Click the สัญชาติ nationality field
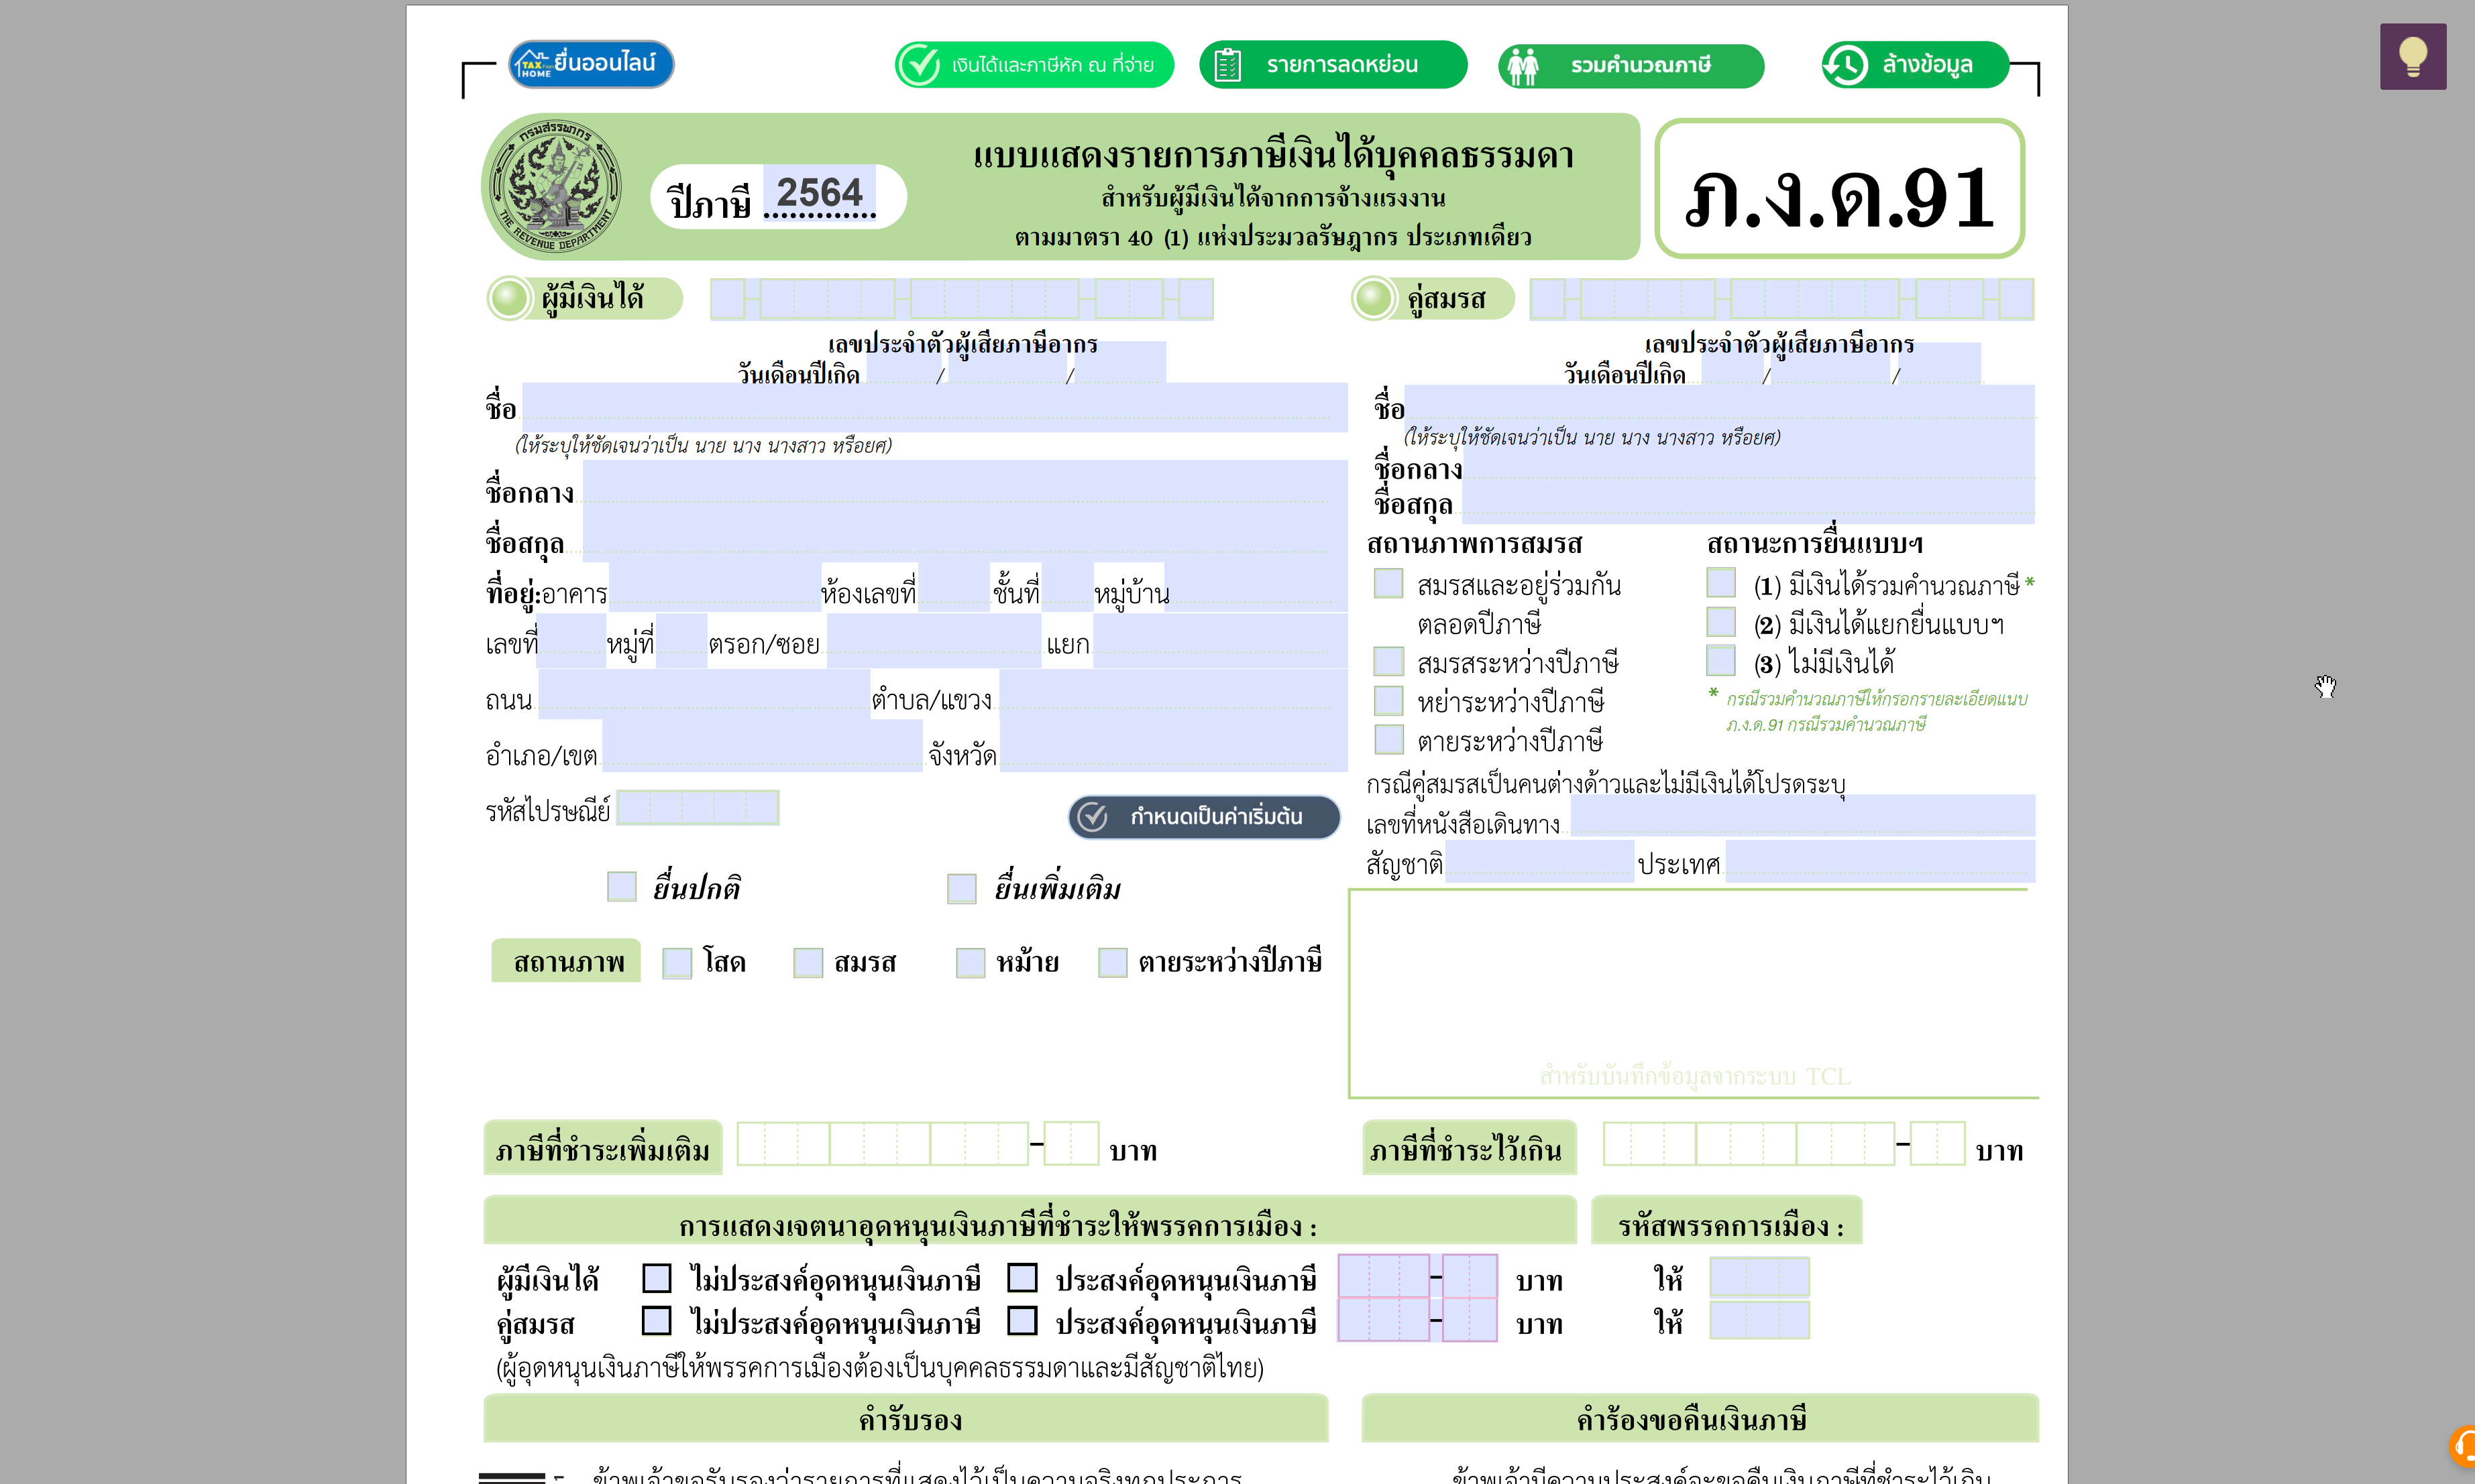2475x1484 pixels. click(1539, 860)
